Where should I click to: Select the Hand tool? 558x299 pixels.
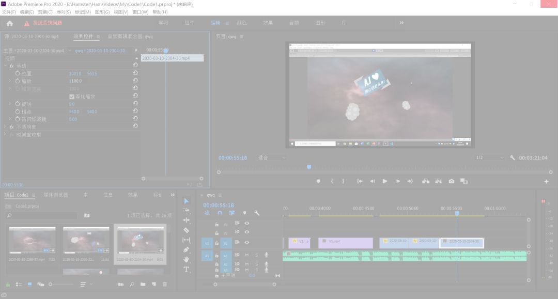pyautogui.click(x=187, y=260)
